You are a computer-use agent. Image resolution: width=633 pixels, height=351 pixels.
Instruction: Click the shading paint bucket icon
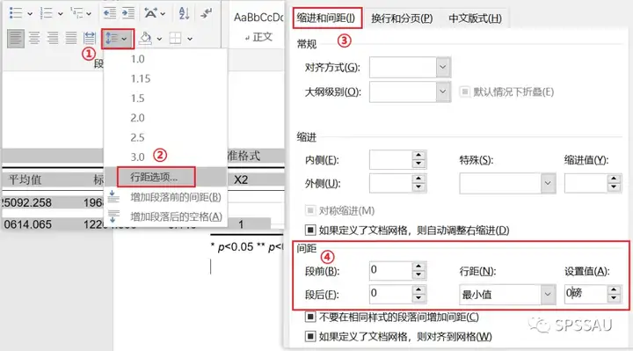145,38
